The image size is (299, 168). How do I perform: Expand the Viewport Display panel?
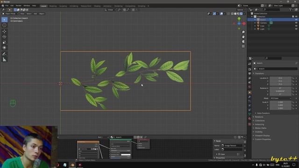click(x=262, y=136)
